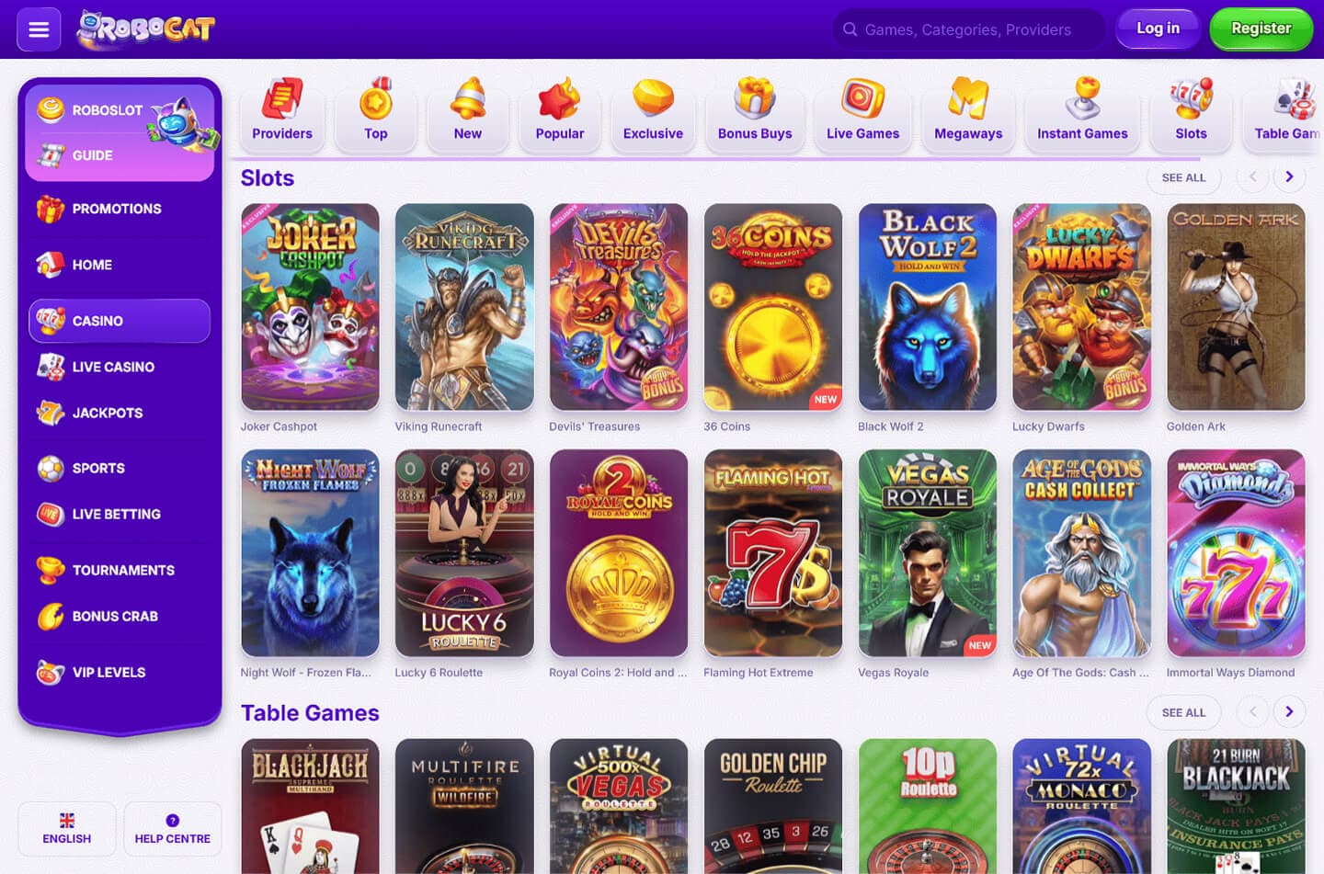Open the English language selector

click(67, 829)
